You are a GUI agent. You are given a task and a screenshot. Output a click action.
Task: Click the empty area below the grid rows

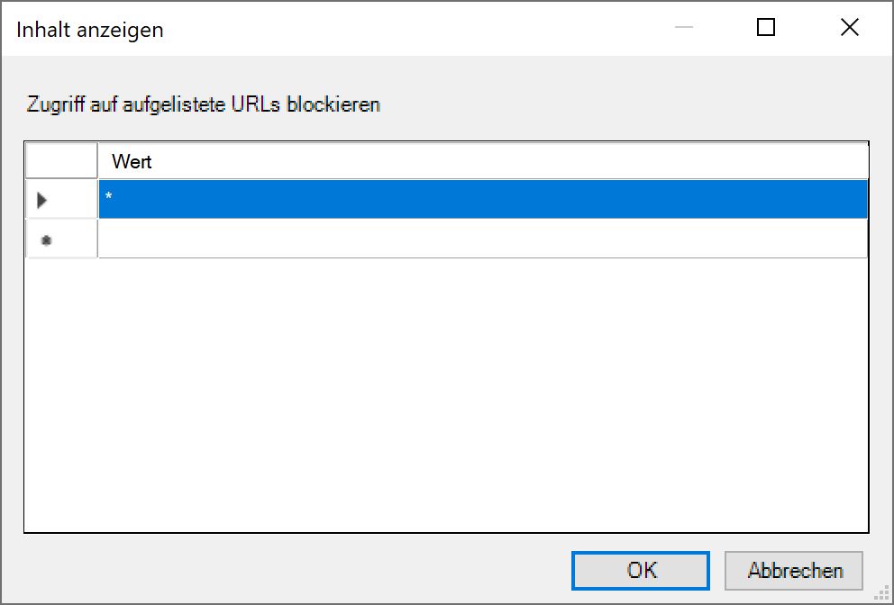point(451,387)
